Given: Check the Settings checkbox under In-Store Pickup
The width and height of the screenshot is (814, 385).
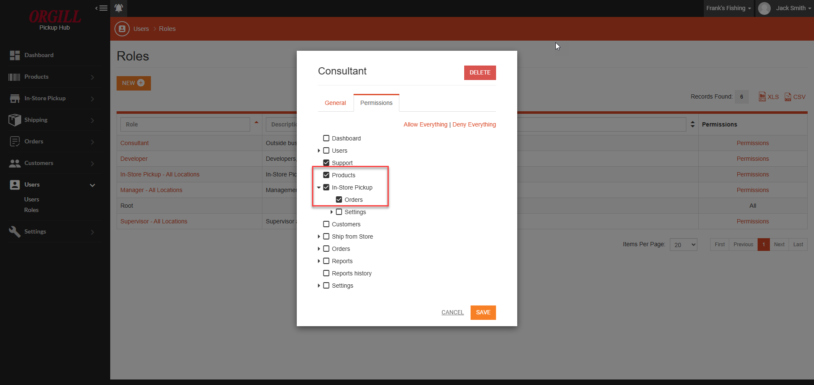Looking at the screenshot, I should (x=339, y=212).
